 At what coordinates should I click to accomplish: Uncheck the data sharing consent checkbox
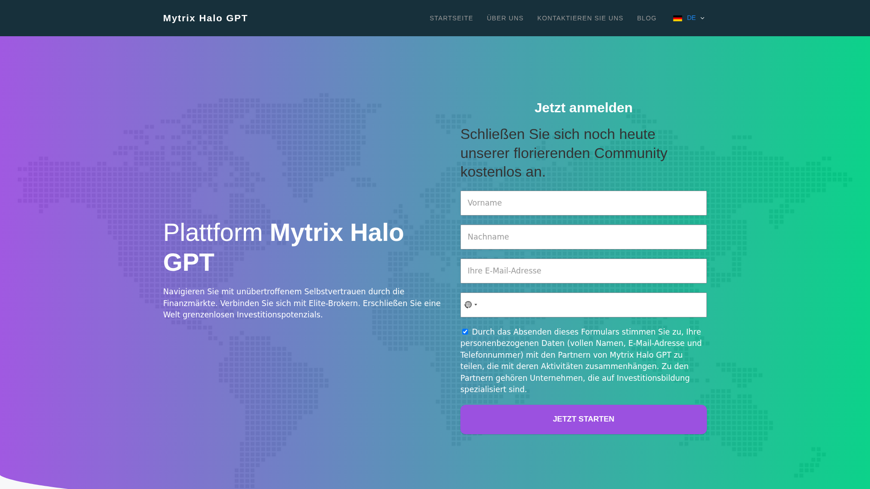coord(465,332)
